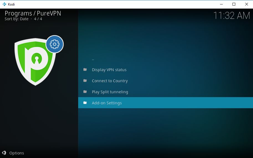
Task: Click the Kodi logo in the title bar
Action: (4, 4)
